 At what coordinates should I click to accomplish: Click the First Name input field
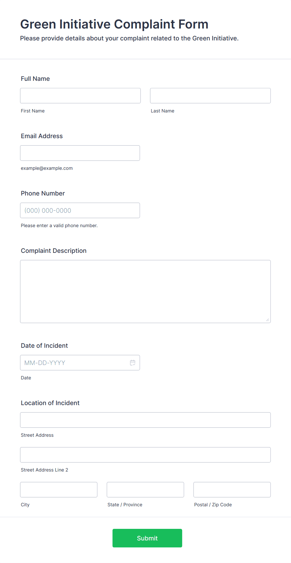tap(80, 96)
